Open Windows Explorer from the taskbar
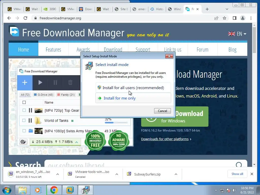Image resolution: width=260 pixels, height=195 pixels. tap(23, 190)
